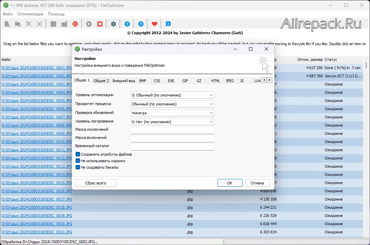370x245 pixels.
Task: Open the Уровень логирования dropdown
Action: point(172,122)
